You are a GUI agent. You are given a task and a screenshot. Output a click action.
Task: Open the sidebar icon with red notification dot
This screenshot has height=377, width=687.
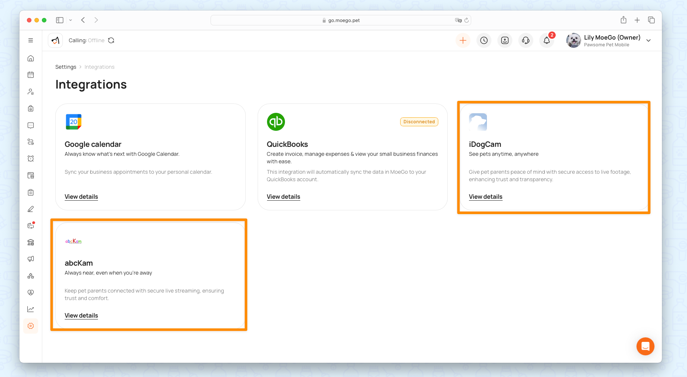tap(31, 225)
